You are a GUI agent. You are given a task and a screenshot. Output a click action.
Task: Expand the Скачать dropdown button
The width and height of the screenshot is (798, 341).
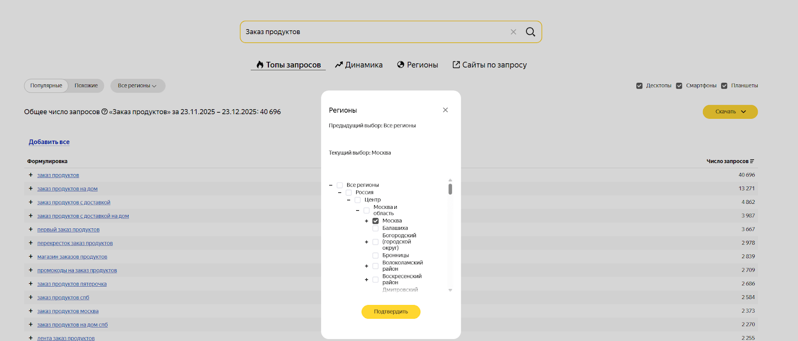pyautogui.click(x=730, y=112)
